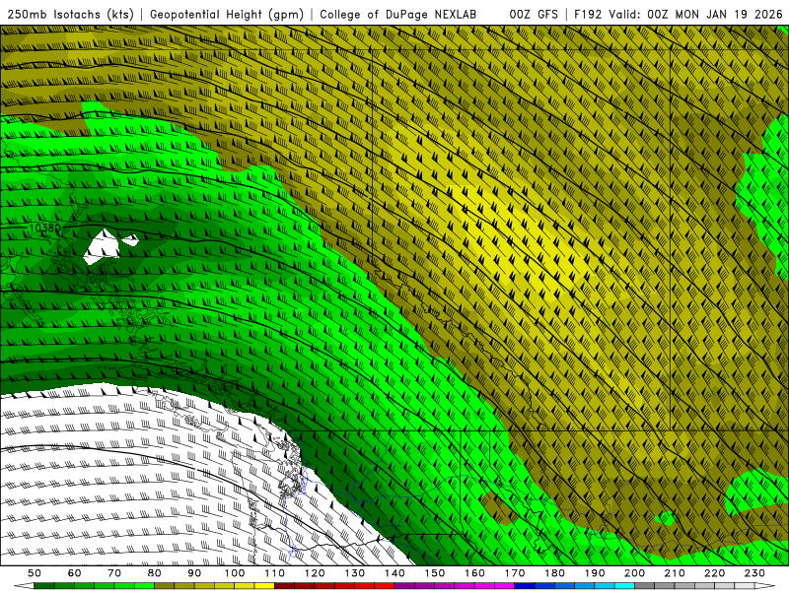Click the legend value 140
This screenshot has height=591, width=789.
point(394,573)
